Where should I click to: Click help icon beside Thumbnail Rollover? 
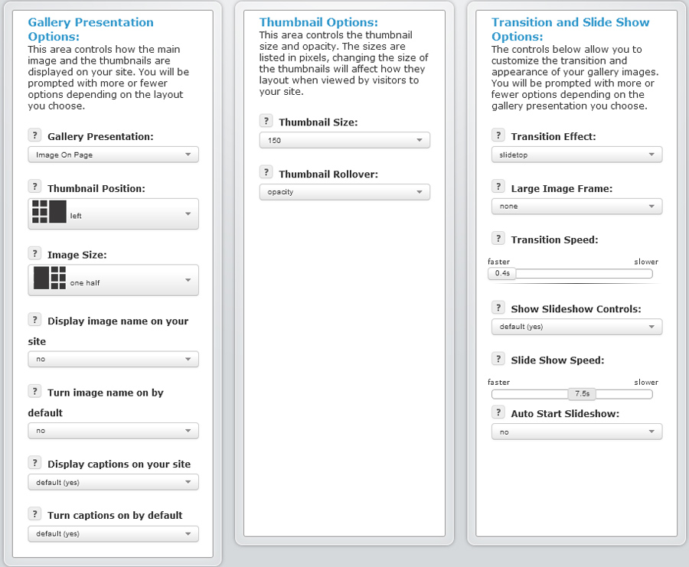click(x=266, y=172)
